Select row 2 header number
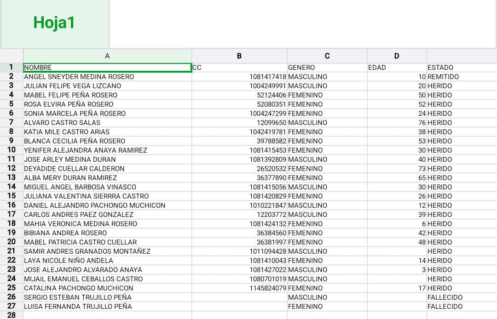The width and height of the screenshot is (497, 319). pos(12,76)
